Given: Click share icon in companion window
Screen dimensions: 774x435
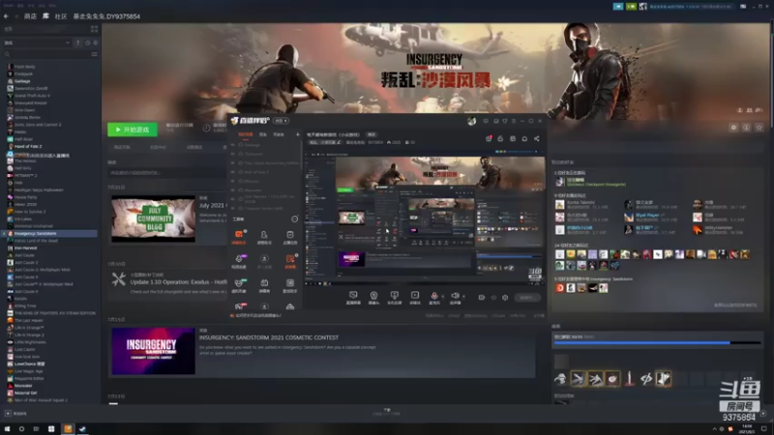Looking at the screenshot, I should (x=537, y=138).
